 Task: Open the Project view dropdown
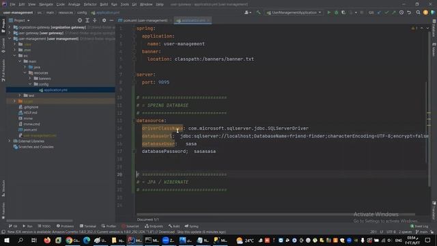(x=19, y=20)
